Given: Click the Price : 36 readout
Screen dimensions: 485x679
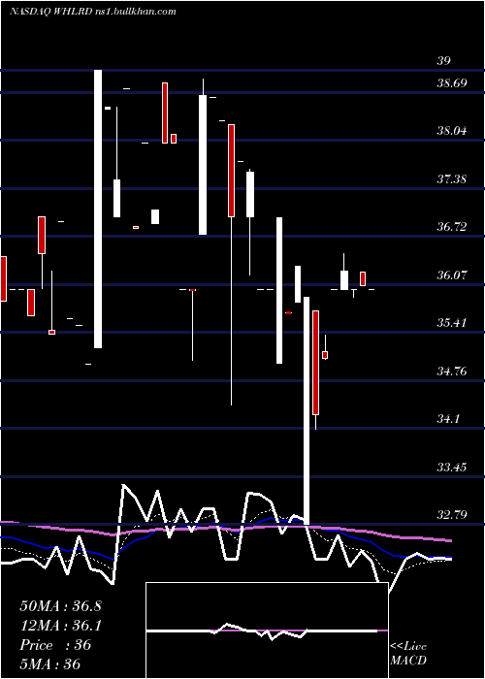Looking at the screenshot, I should (x=55, y=645).
